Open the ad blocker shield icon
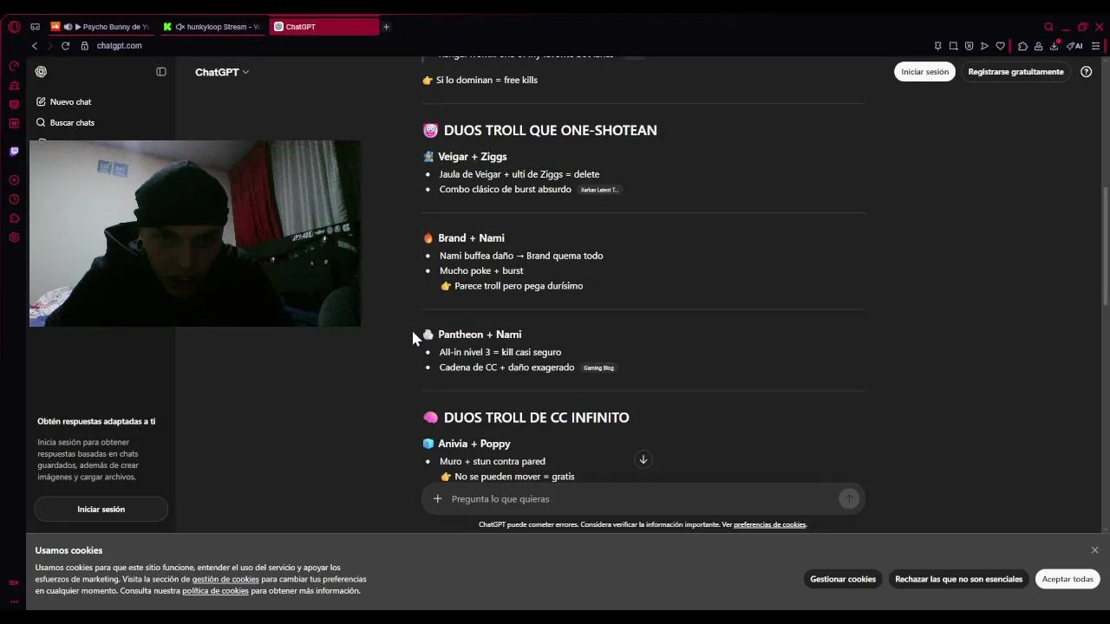 click(969, 46)
